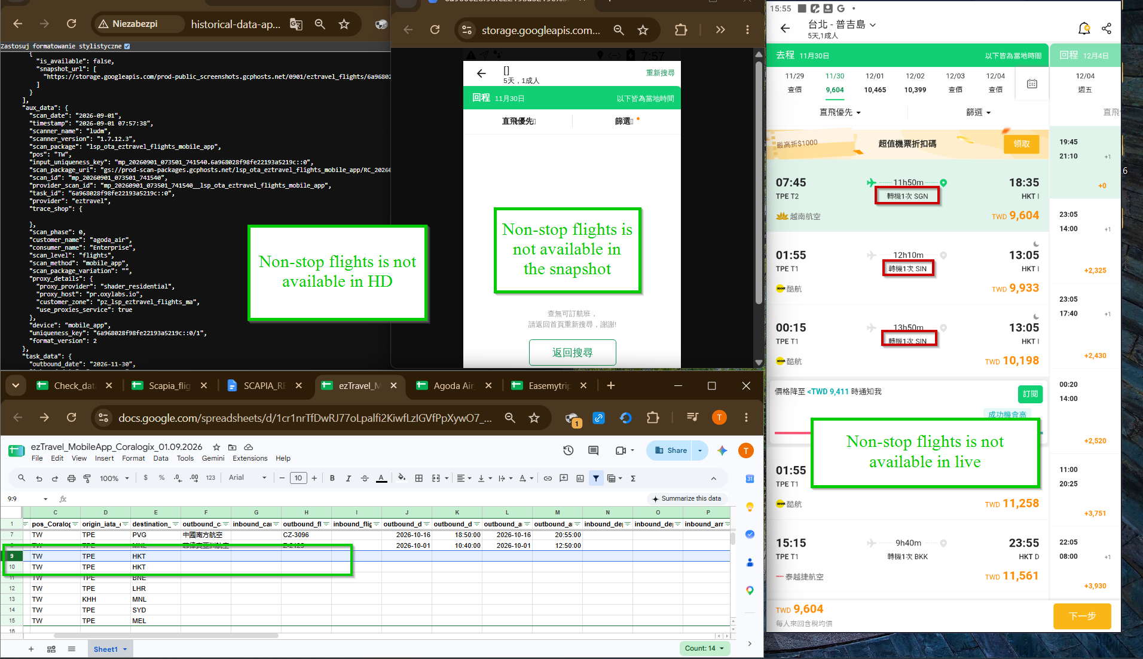This screenshot has height=659, width=1143.
Task: Open the comments icon in Sheets header
Action: (593, 450)
